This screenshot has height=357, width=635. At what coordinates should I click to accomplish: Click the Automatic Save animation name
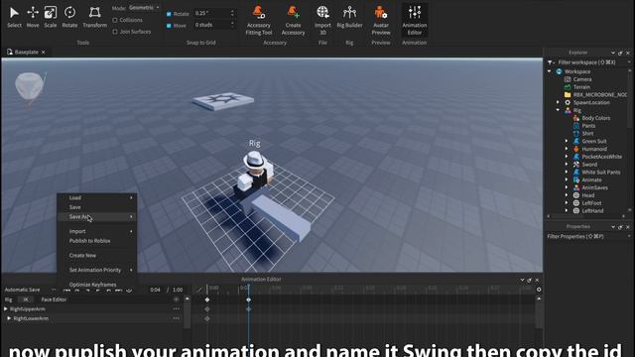click(x=22, y=290)
